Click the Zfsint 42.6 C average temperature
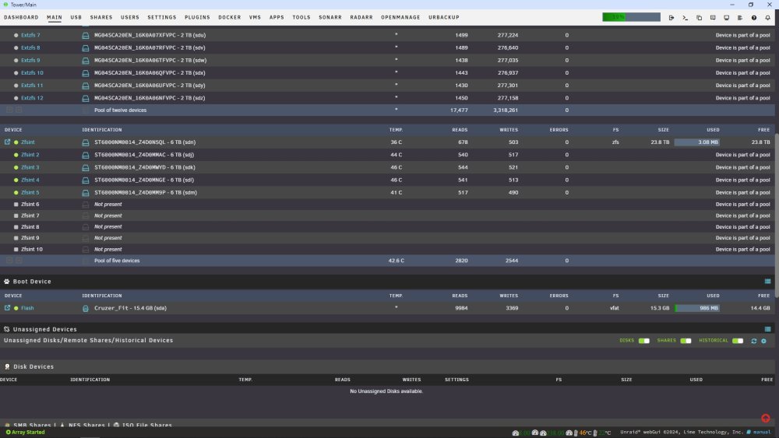779x438 pixels. coord(396,261)
